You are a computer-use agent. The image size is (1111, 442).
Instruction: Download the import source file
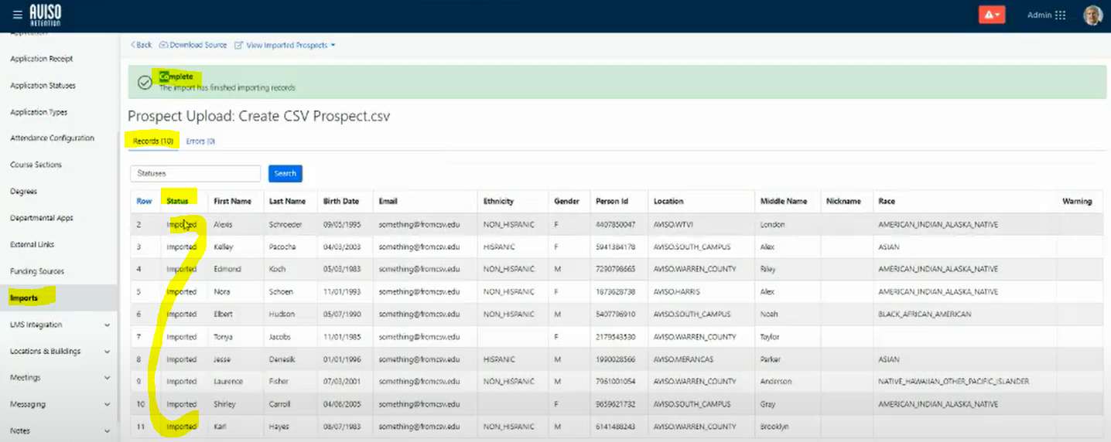pos(193,45)
